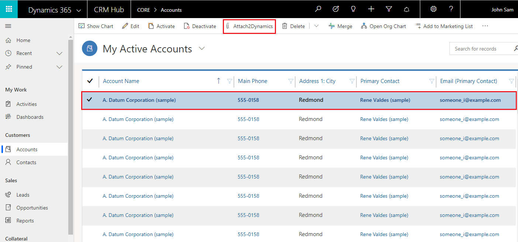This screenshot has height=242, width=518.
Task: Collapse the sidebar with hamburger icon
Action: pyautogui.click(x=8, y=26)
